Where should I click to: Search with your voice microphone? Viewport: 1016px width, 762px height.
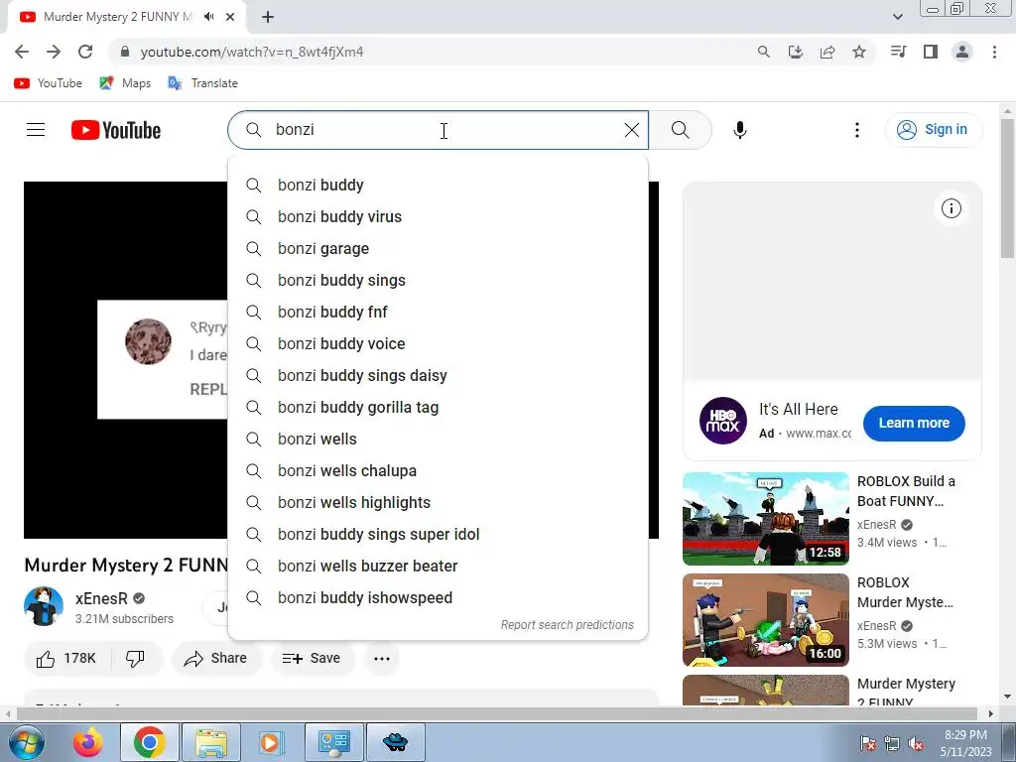(x=740, y=130)
